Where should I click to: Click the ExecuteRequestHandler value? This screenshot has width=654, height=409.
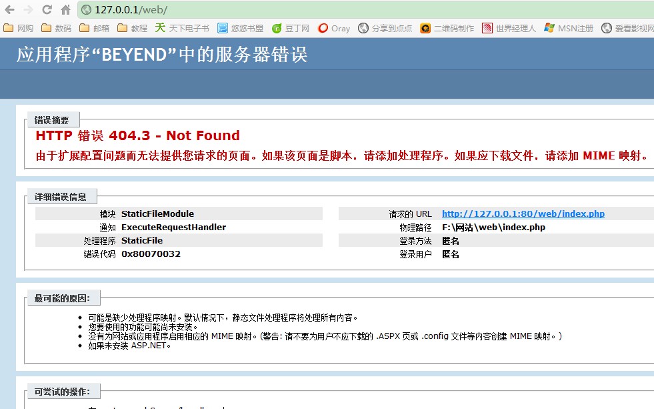coord(173,227)
